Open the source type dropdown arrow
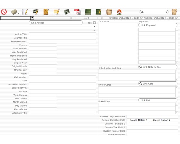This screenshot has width=180, height=144. tap(32, 18)
